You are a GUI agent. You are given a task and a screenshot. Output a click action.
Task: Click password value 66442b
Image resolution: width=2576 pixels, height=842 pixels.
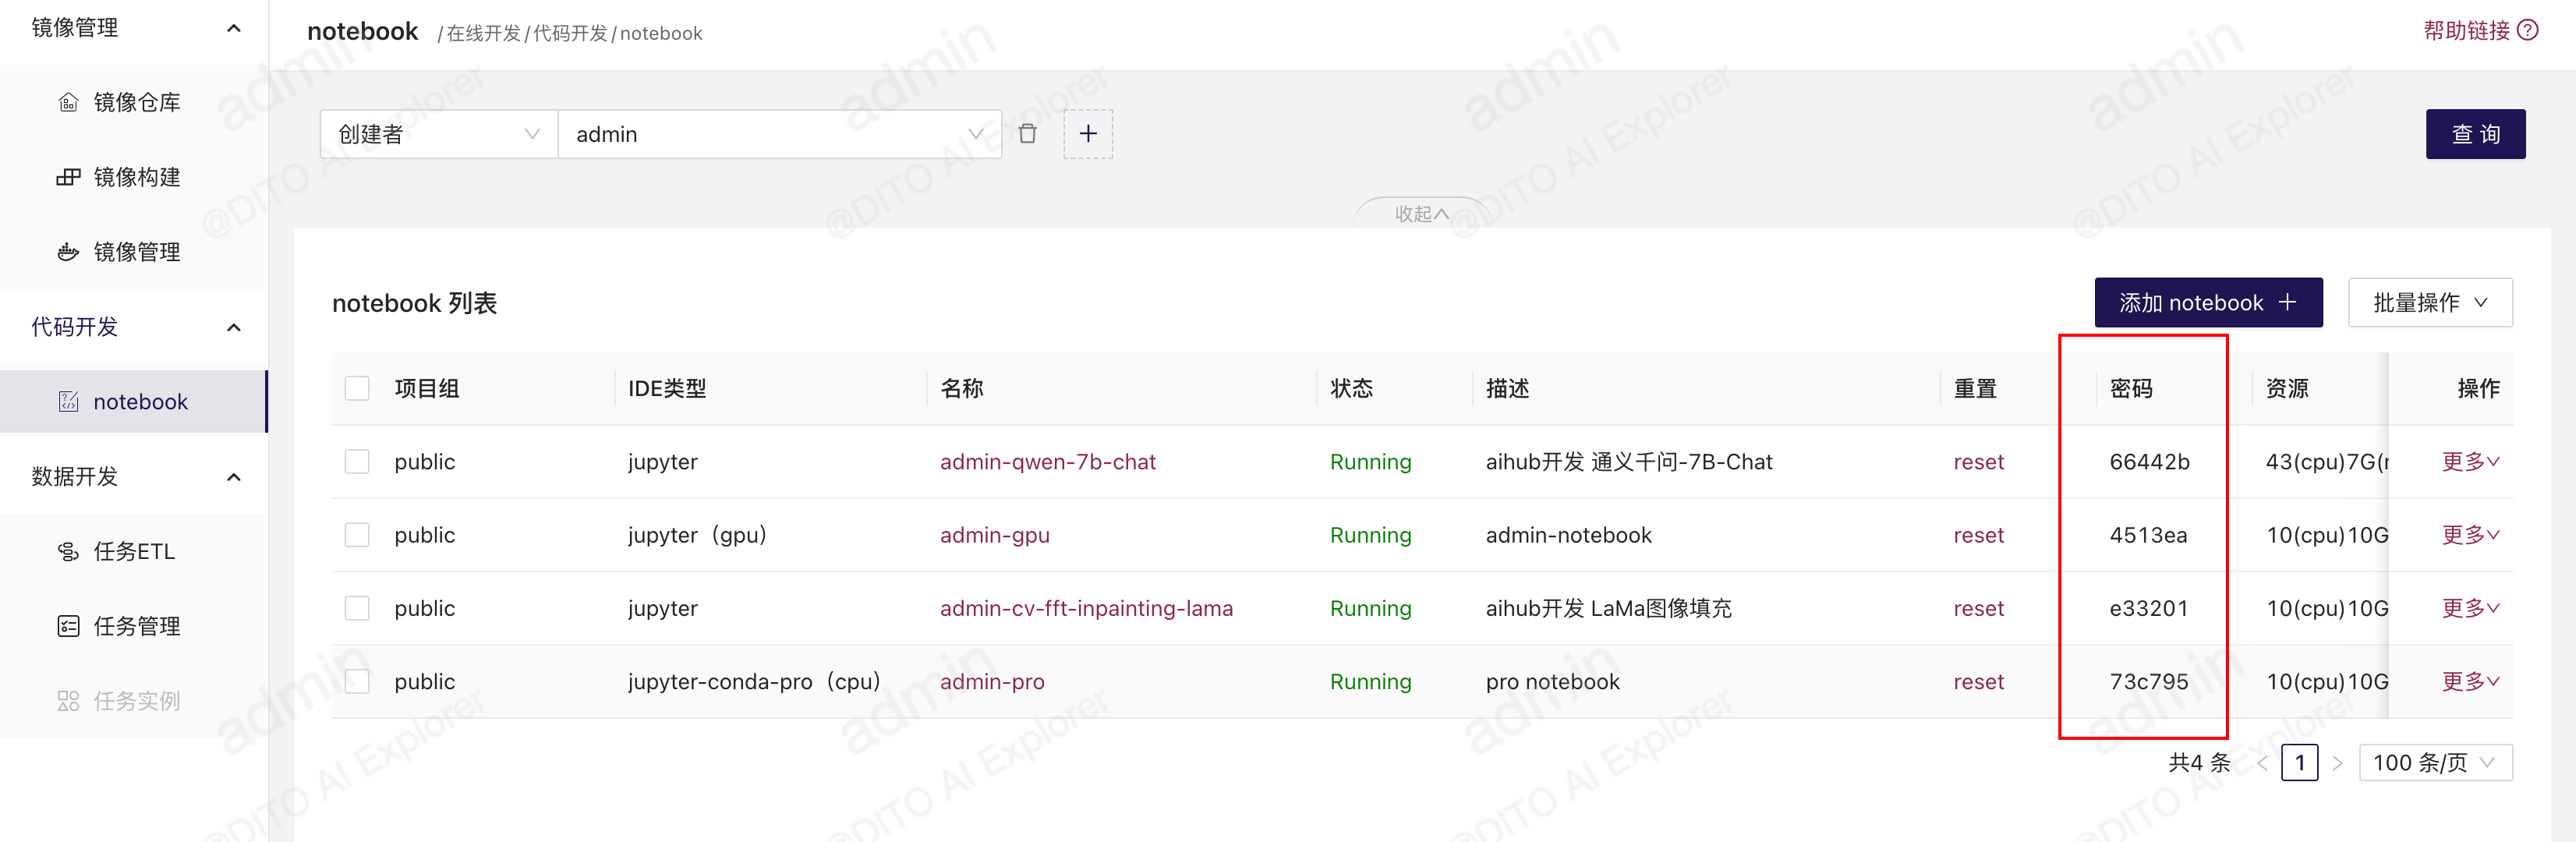pos(2149,461)
